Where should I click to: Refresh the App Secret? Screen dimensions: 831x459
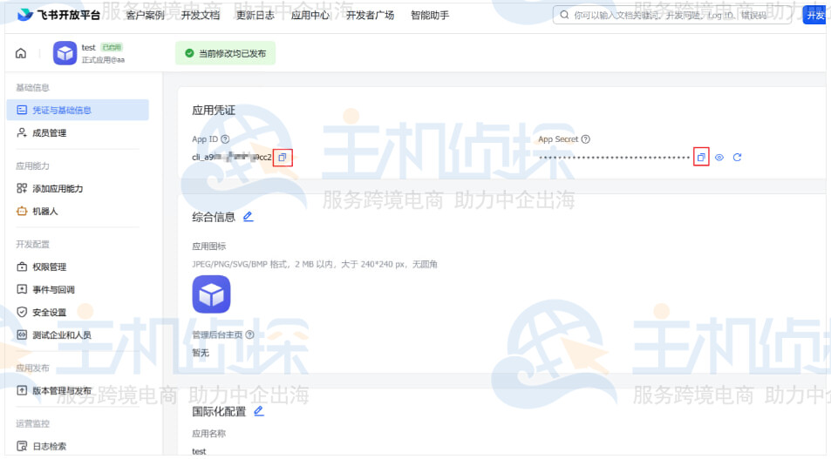737,158
